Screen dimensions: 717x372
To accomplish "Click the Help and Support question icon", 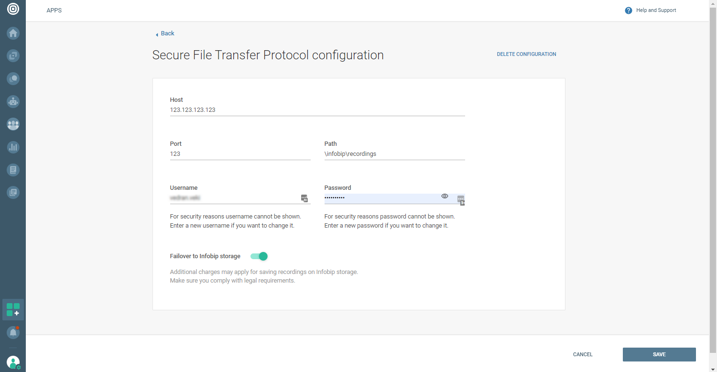I will point(629,11).
